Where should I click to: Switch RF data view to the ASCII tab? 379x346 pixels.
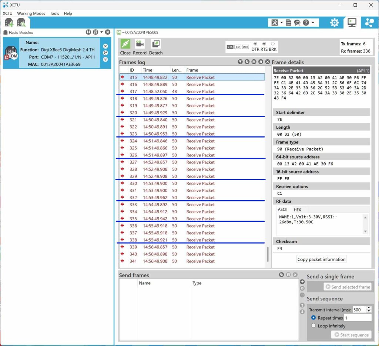[x=282, y=210]
